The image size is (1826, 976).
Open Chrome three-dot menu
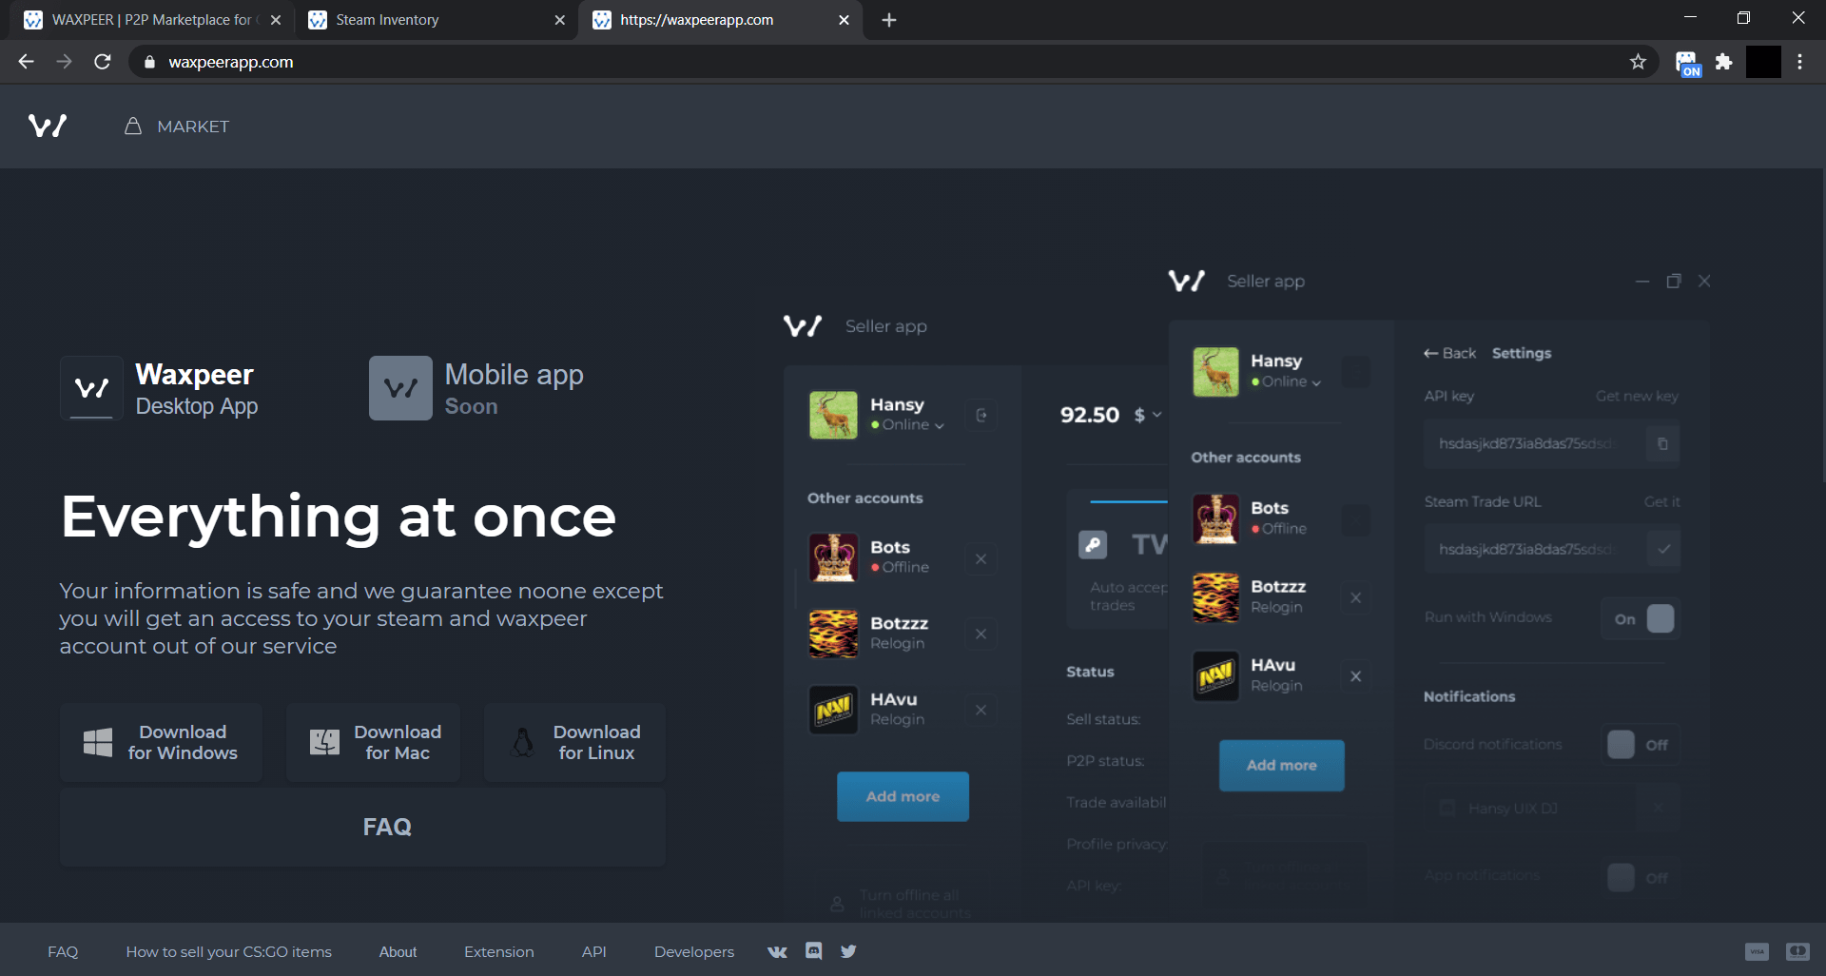point(1799,62)
